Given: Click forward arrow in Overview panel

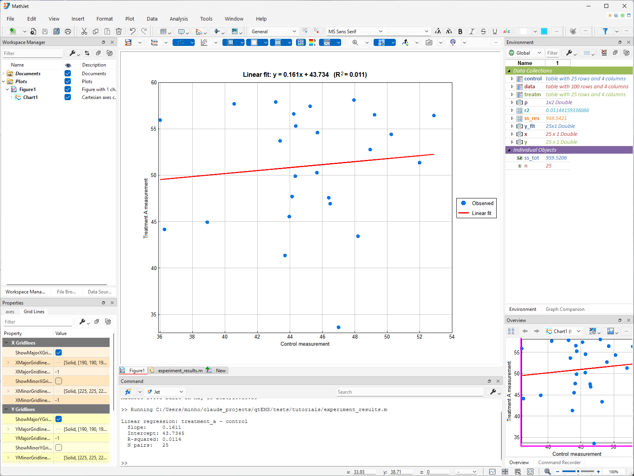Looking at the screenshot, I should (537, 331).
